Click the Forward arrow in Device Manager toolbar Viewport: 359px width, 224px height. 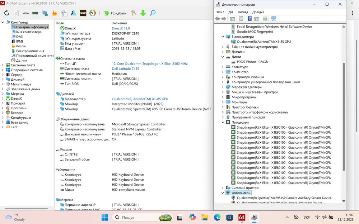pos(224,19)
